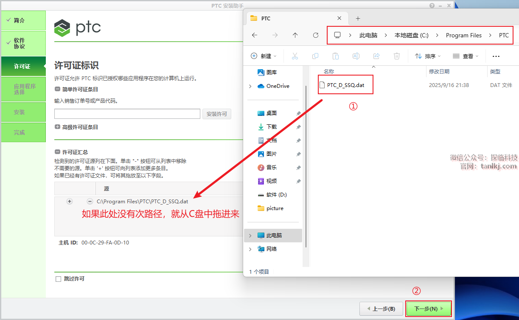Enable the 跳过许可 checkbox
This screenshot has height=320, width=519.
tap(59, 279)
